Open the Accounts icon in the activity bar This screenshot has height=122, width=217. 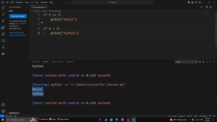click(x=3, y=105)
